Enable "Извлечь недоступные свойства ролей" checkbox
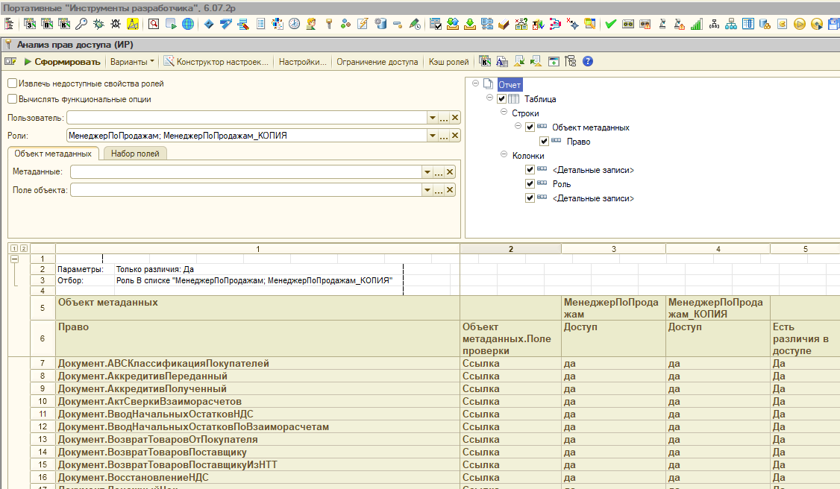Viewport: 840px width, 489px height. [x=12, y=83]
